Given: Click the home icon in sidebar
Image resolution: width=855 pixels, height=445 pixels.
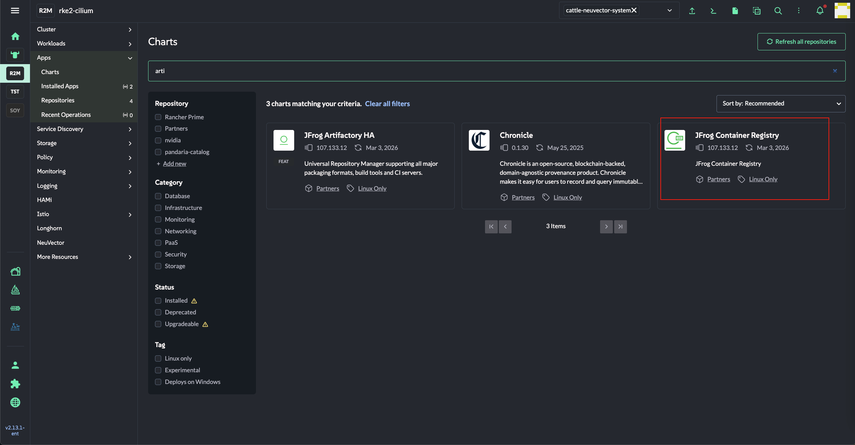Looking at the screenshot, I should 15,36.
